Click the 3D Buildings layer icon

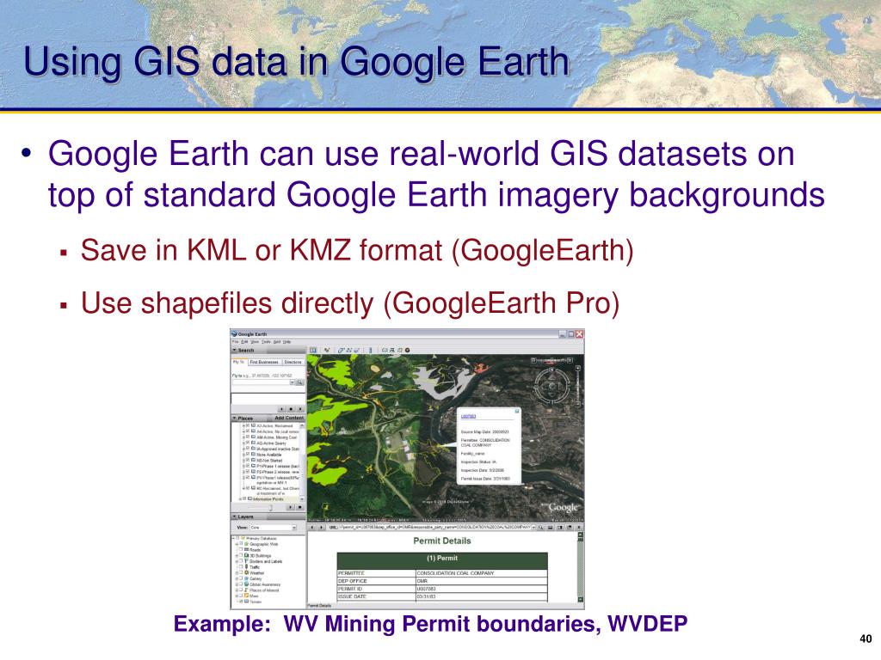pyautogui.click(x=246, y=555)
